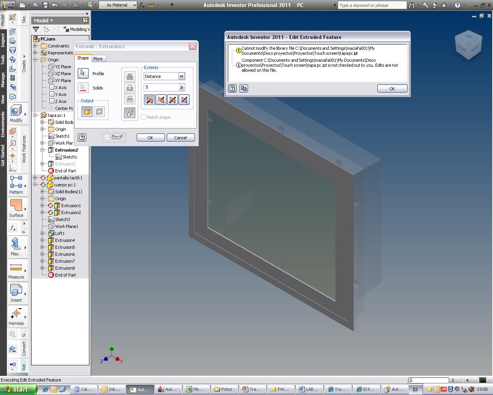Open the Tools ribbon tab
The width and height of the screenshot is (493, 395).
pyautogui.click(x=3, y=59)
